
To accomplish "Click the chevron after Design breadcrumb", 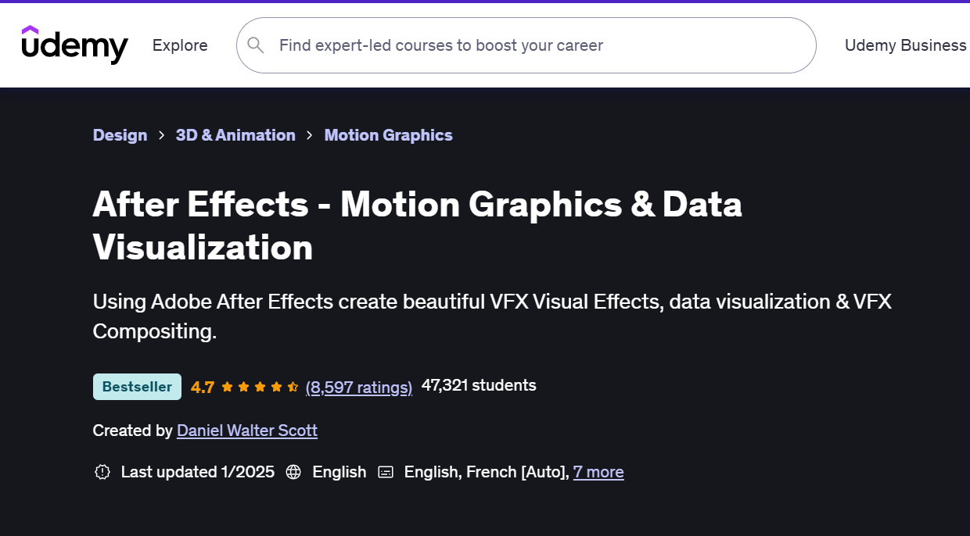I will point(161,135).
